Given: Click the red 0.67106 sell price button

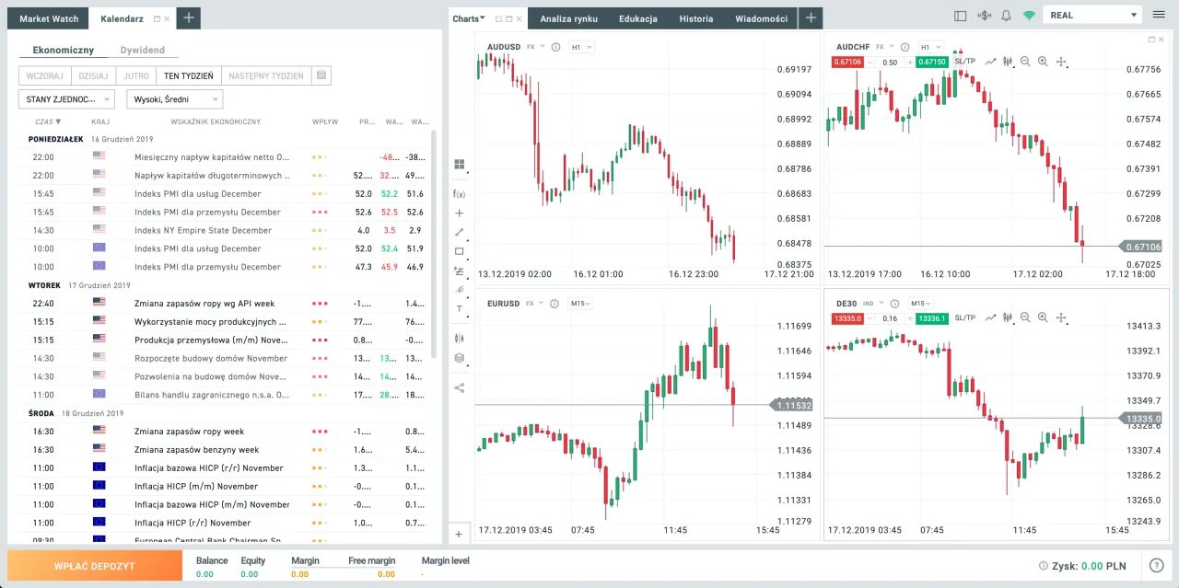Looking at the screenshot, I should coord(847,62).
